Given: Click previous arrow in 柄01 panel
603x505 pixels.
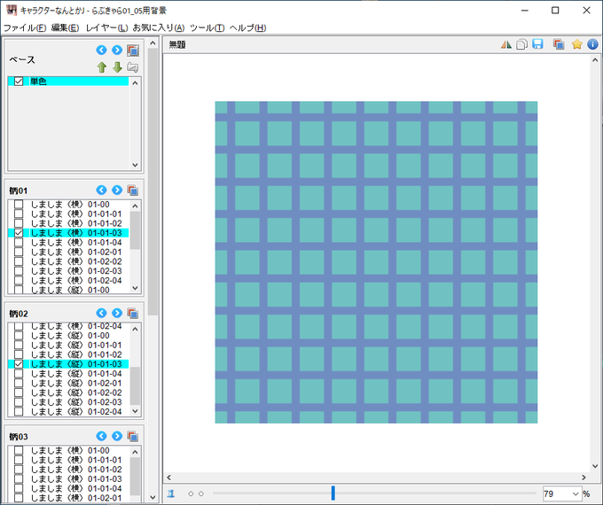Looking at the screenshot, I should [101, 190].
